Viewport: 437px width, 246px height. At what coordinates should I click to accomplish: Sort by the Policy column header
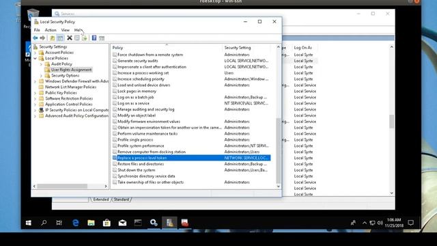pos(167,48)
